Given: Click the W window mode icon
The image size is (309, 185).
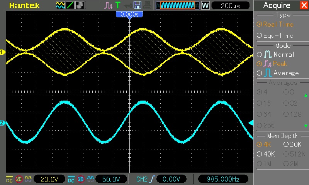Looking at the screenshot, I should (205, 5).
